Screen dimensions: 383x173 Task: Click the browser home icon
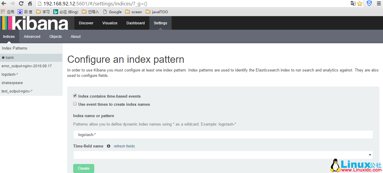pyautogui.click(x=30, y=4)
